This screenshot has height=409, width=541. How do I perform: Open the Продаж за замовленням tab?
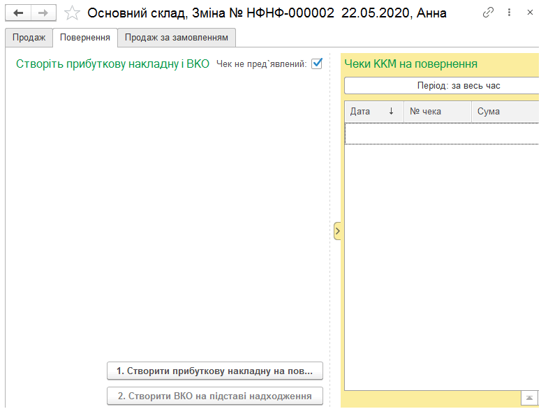[177, 38]
